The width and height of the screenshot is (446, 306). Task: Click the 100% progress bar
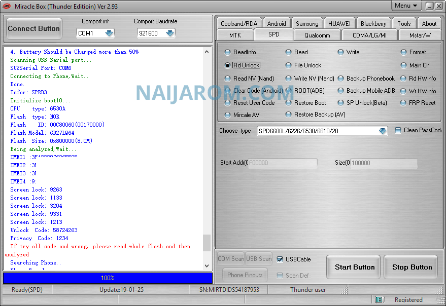coord(108,278)
